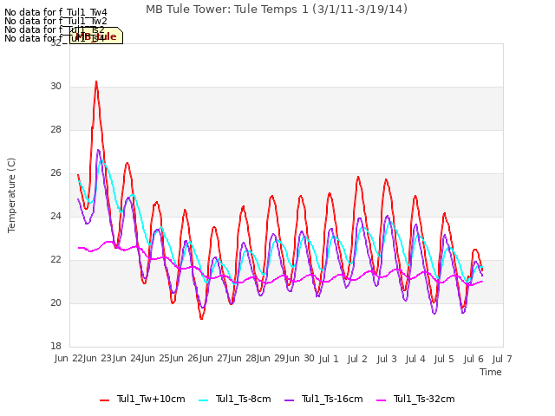Click the Jul 2 x-axis tick label
Image resolution: width=555 pixels, height=416 pixels.
pos(357,359)
